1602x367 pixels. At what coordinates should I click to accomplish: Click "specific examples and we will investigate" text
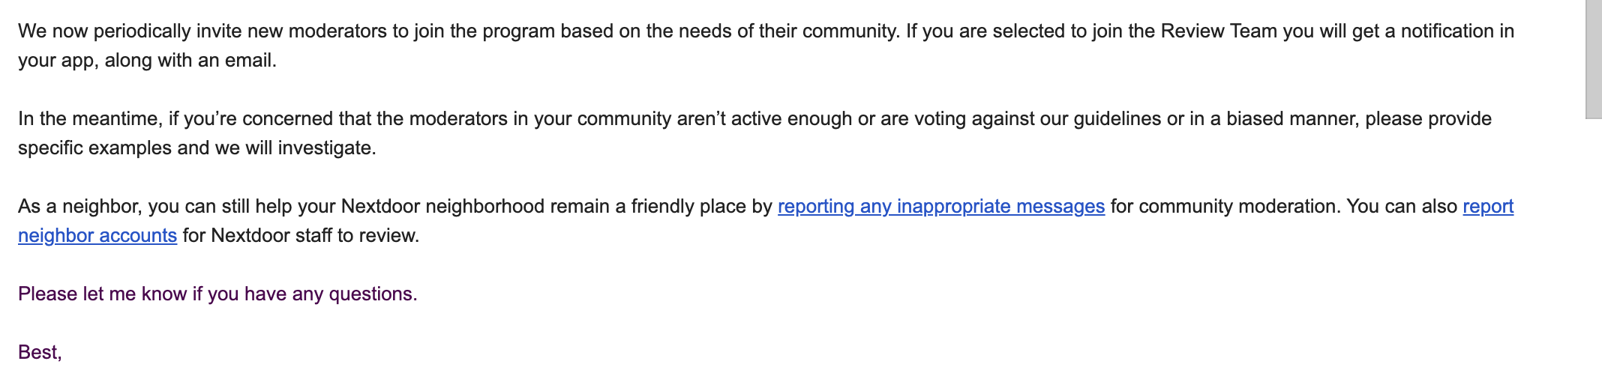click(x=196, y=148)
